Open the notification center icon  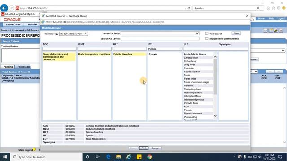[x=280, y=157]
